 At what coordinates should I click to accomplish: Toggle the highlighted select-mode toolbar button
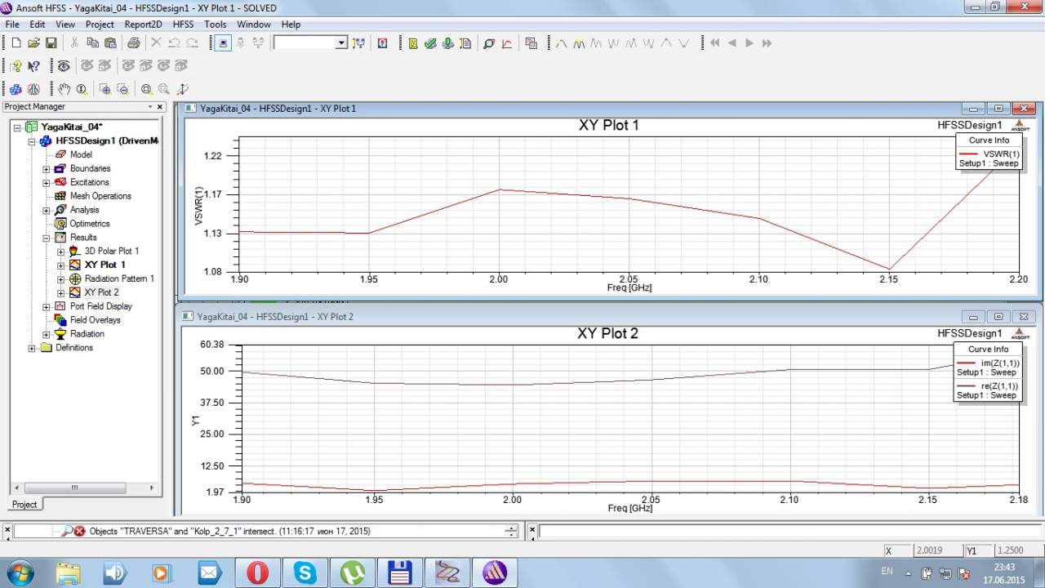click(x=223, y=43)
